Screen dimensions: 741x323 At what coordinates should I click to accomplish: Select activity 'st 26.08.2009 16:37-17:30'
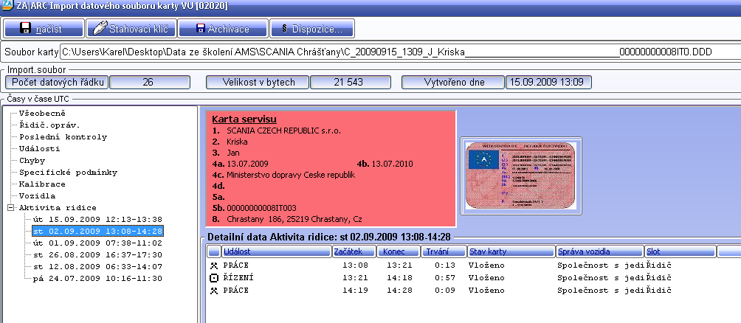[x=98, y=255]
